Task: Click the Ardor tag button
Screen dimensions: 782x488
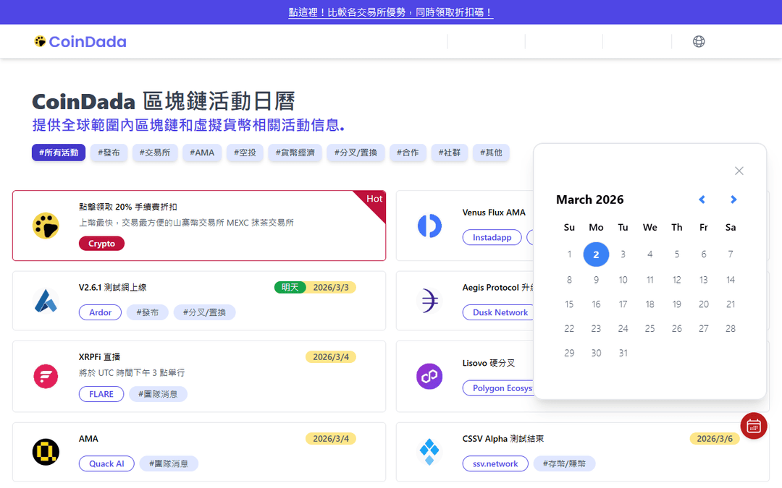Action: pos(100,312)
